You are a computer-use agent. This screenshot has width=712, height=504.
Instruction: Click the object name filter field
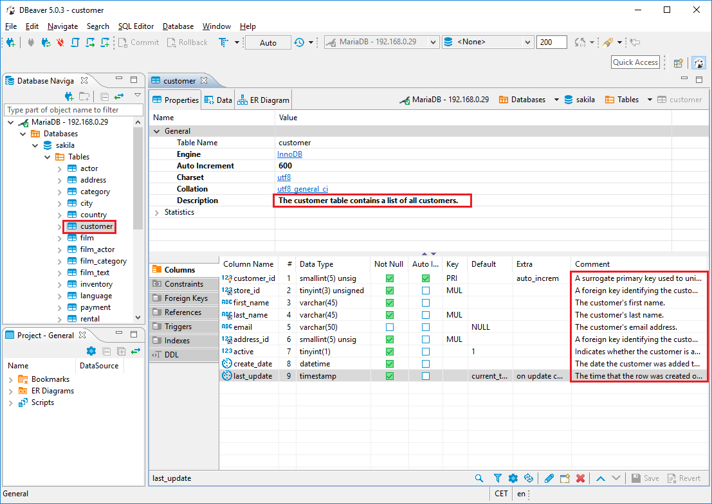click(72, 110)
